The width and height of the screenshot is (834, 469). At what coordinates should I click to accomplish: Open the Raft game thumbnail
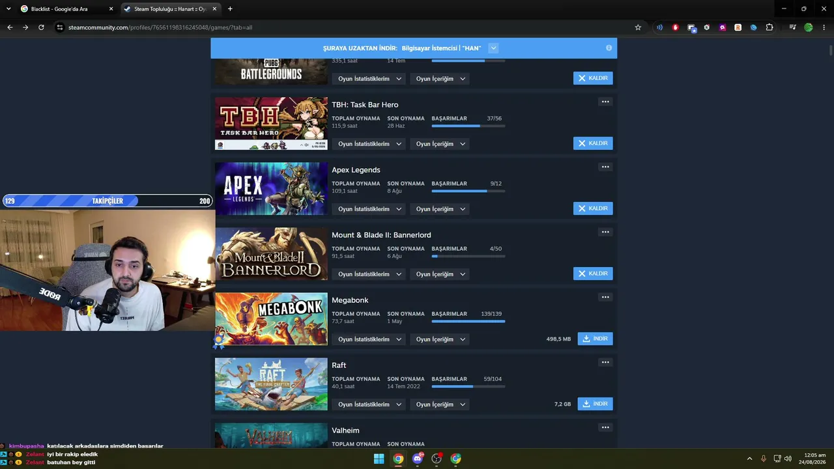point(271,384)
